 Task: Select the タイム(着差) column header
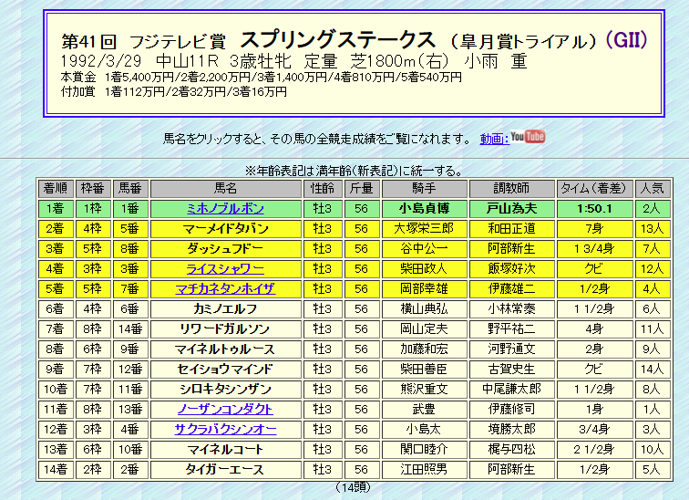593,188
